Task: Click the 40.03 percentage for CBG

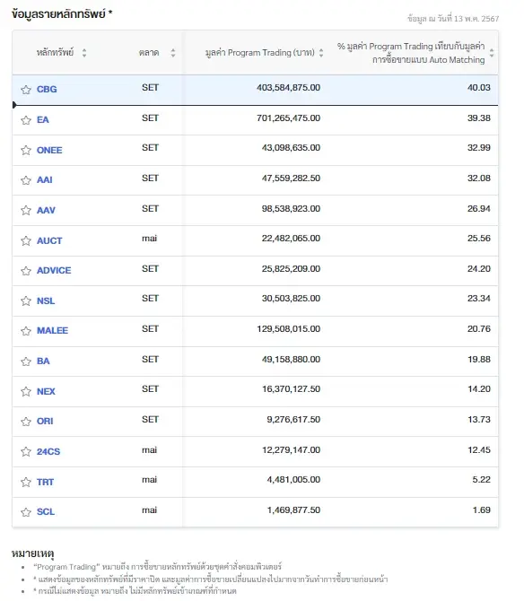Action: [x=479, y=88]
